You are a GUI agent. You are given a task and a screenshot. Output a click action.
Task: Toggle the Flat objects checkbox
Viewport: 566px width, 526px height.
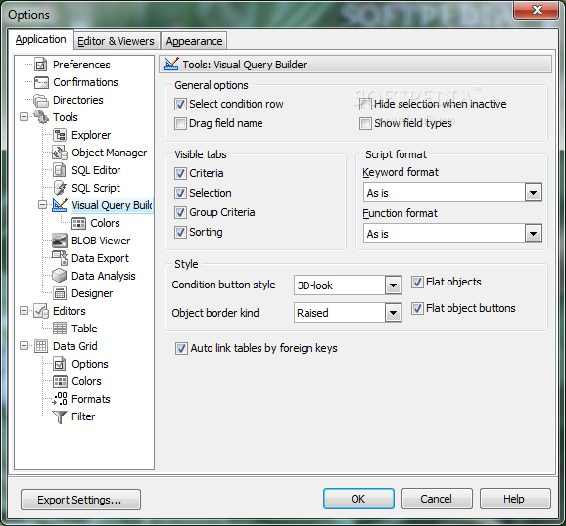point(417,282)
